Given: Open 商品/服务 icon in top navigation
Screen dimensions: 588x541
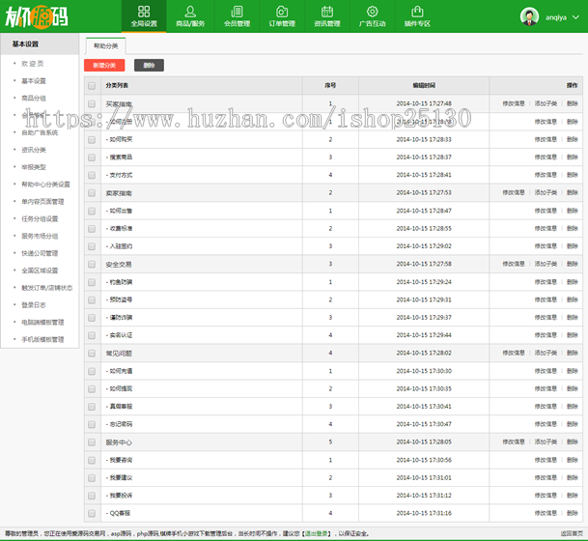Looking at the screenshot, I should tap(190, 12).
